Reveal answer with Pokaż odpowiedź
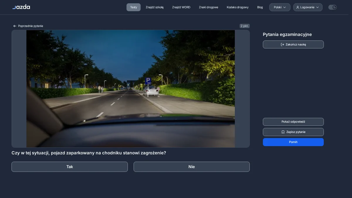The height and width of the screenshot is (198, 352). 293,122
